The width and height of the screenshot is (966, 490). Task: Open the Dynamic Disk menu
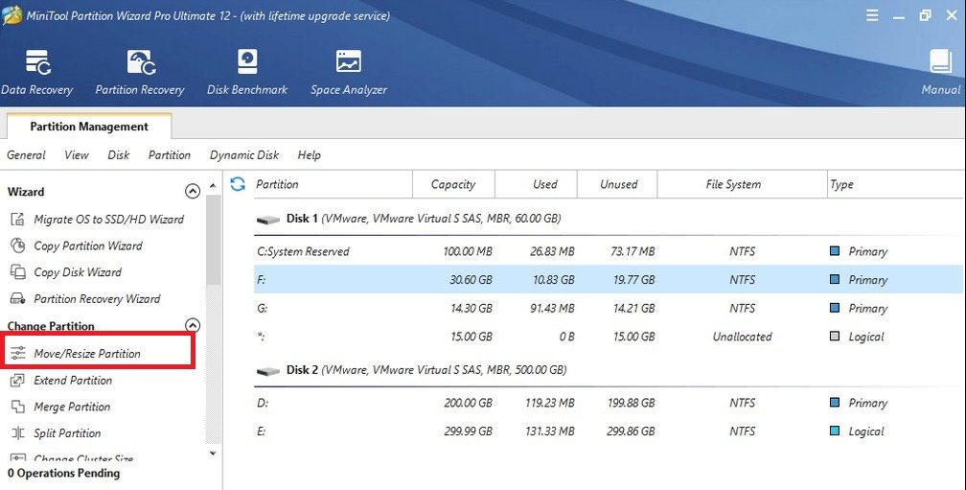(x=244, y=154)
